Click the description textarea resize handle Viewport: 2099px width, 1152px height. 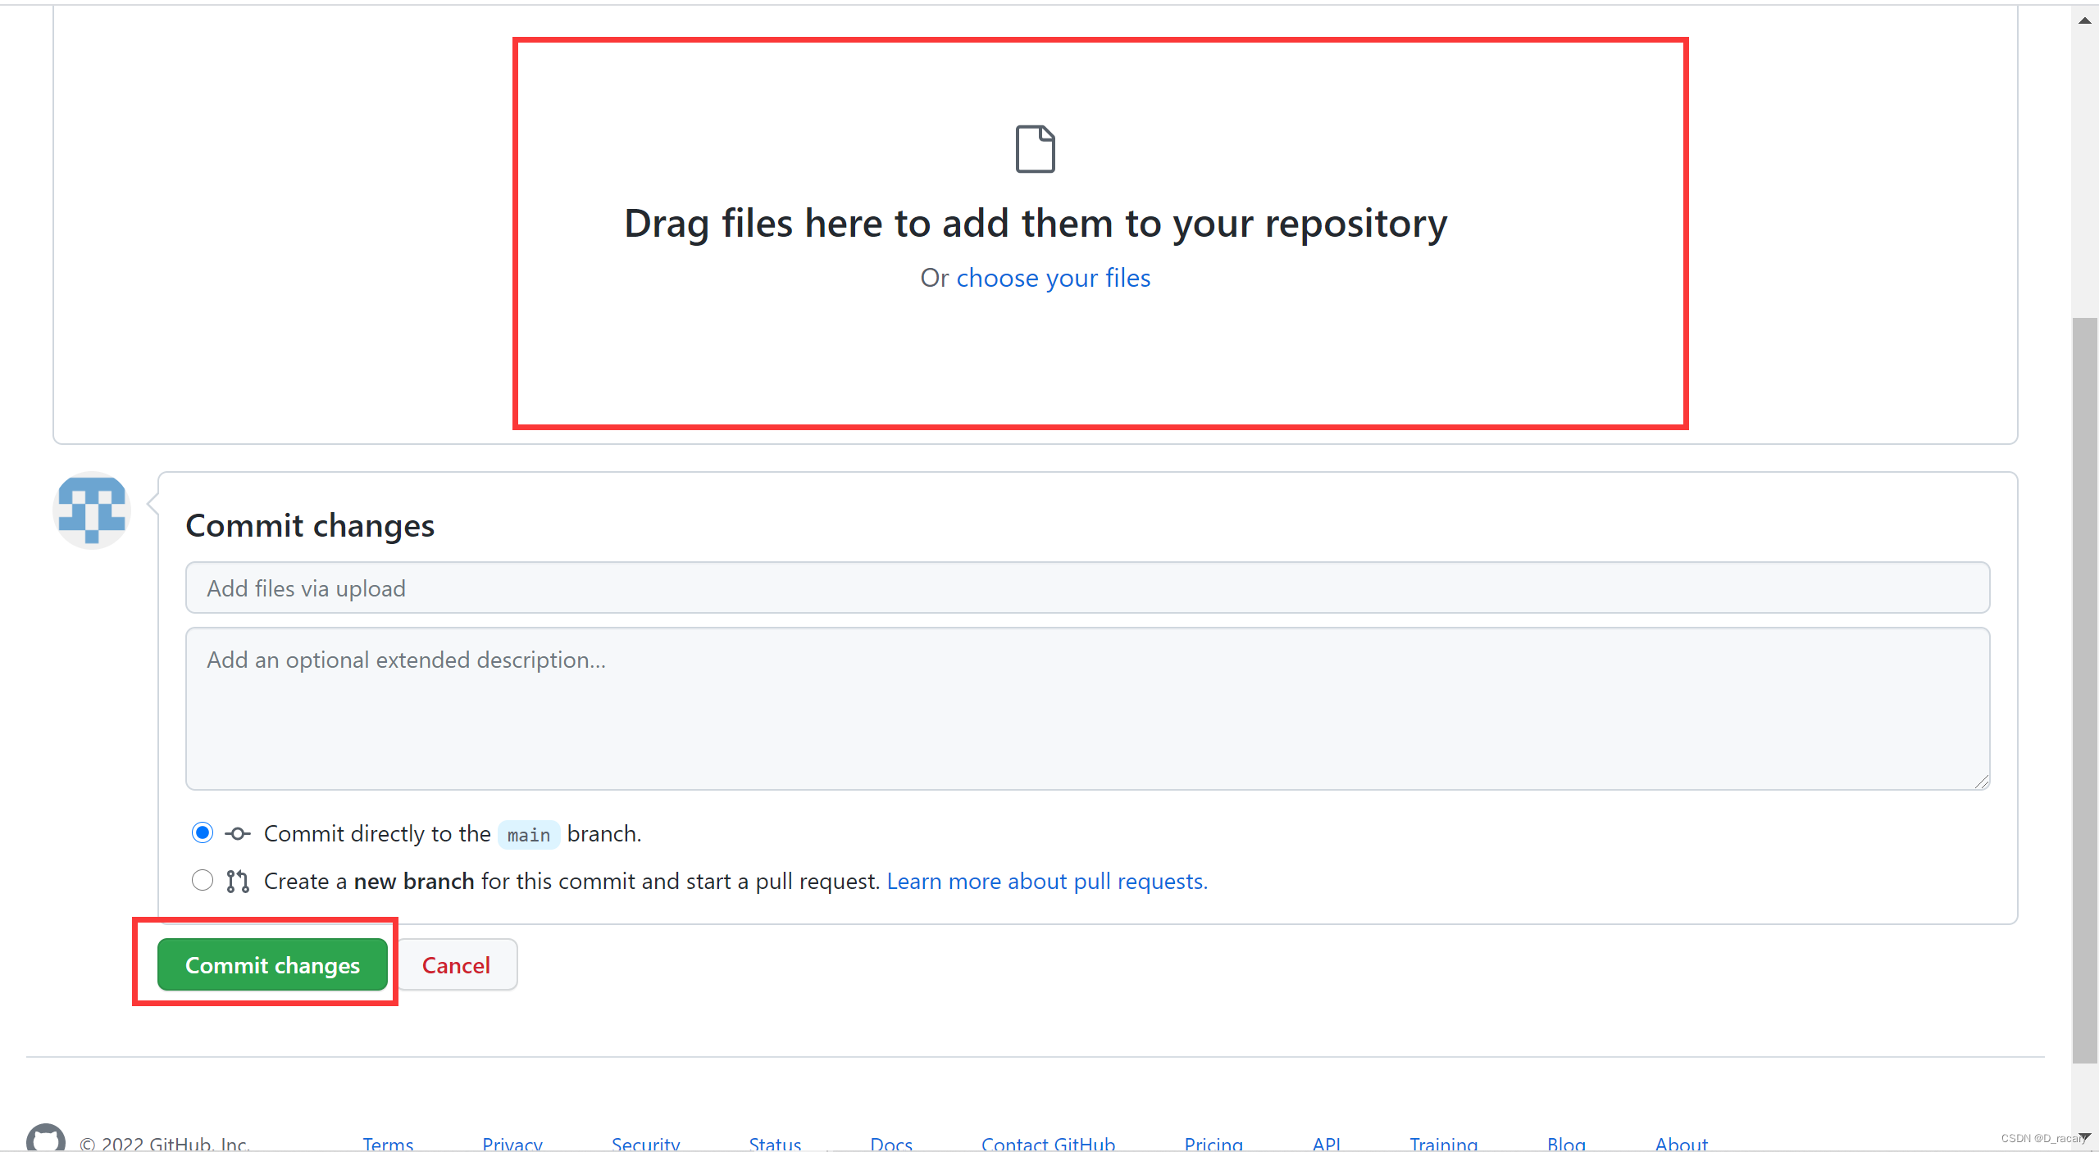[1982, 782]
